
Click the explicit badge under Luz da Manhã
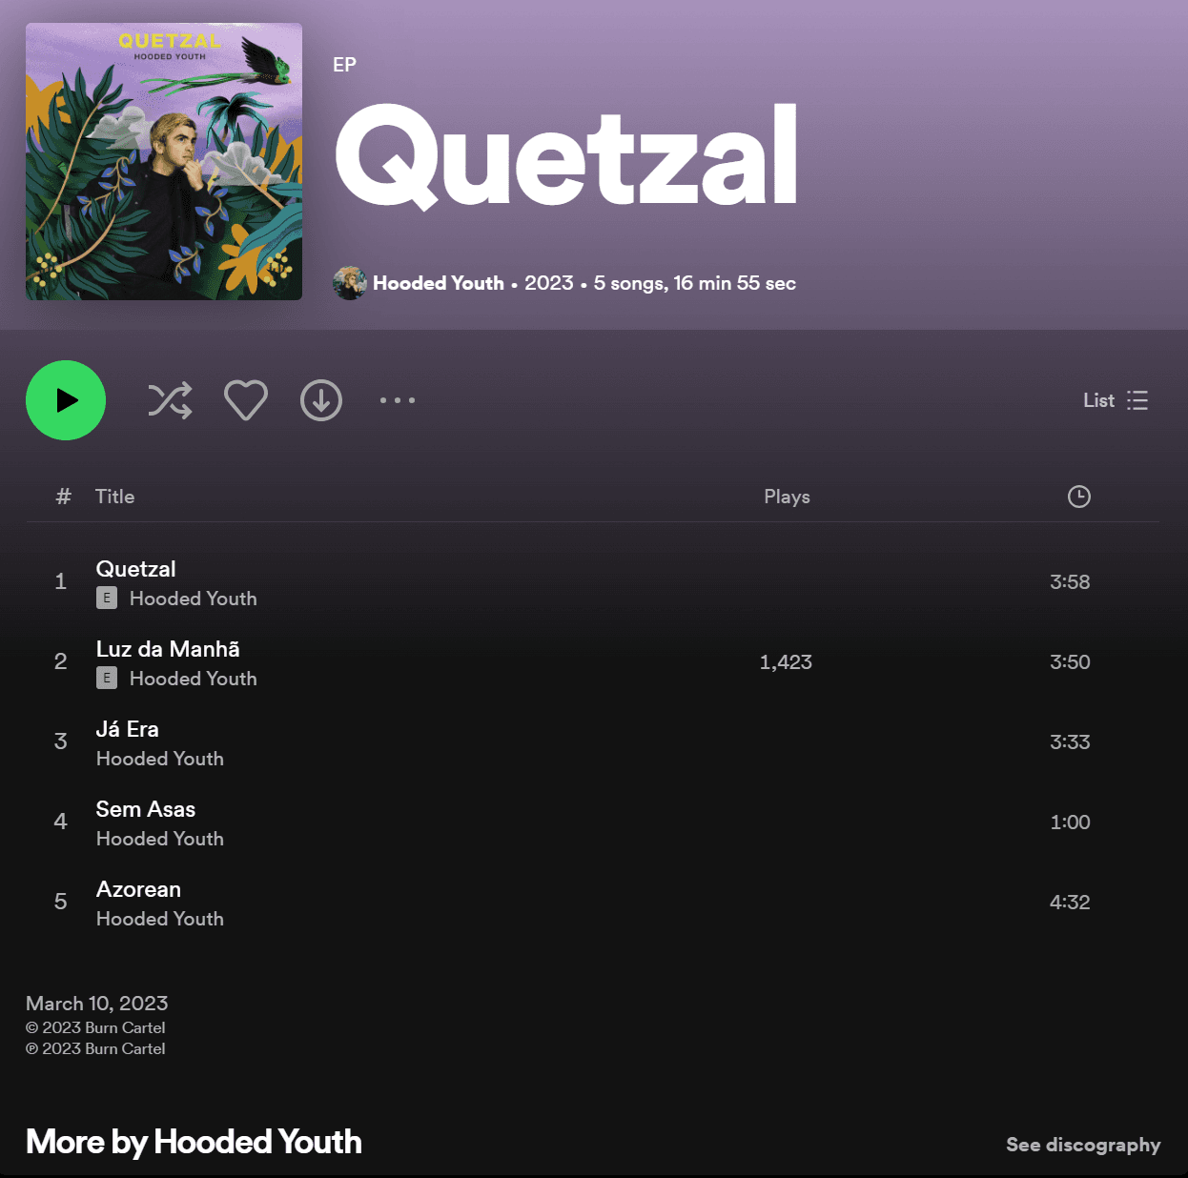point(107,678)
